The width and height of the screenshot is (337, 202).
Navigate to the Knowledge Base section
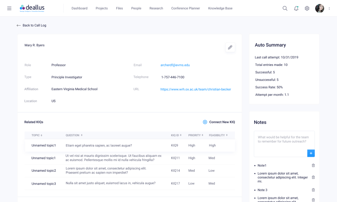pos(220,8)
